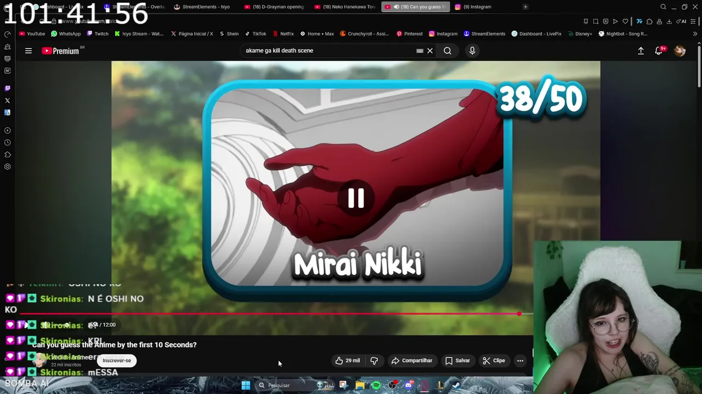Open Spotify from the taskbar
The width and height of the screenshot is (702, 394).
pos(376,385)
